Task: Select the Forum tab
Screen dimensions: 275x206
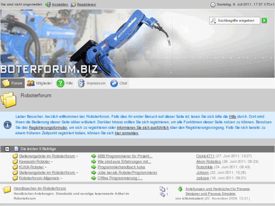Action: [x=12, y=83]
